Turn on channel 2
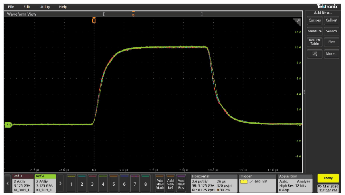The height and width of the screenshot is (195, 345). point(81,183)
